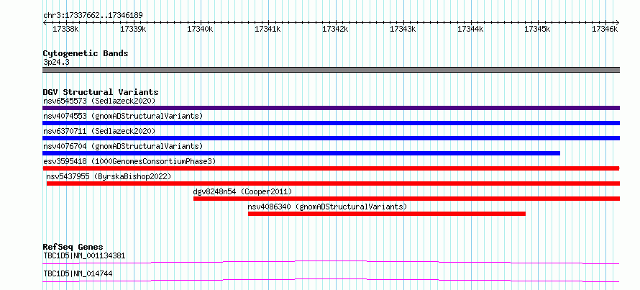Click the nsv4086340 (gnomADStructuralVariants) label

pos(327,207)
